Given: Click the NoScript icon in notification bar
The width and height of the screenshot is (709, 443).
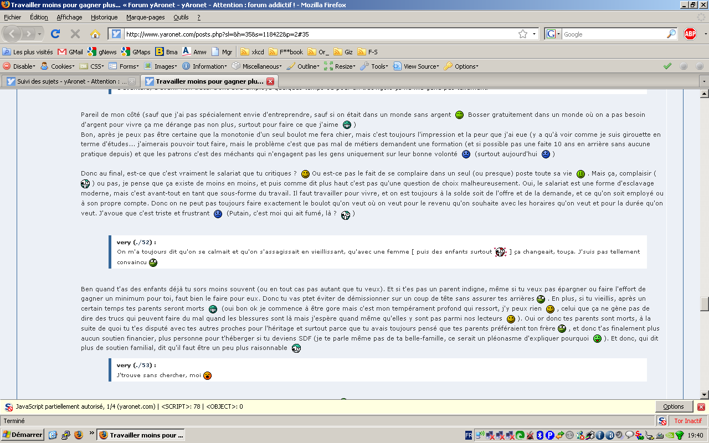Looking at the screenshot, I should click(x=8, y=406).
